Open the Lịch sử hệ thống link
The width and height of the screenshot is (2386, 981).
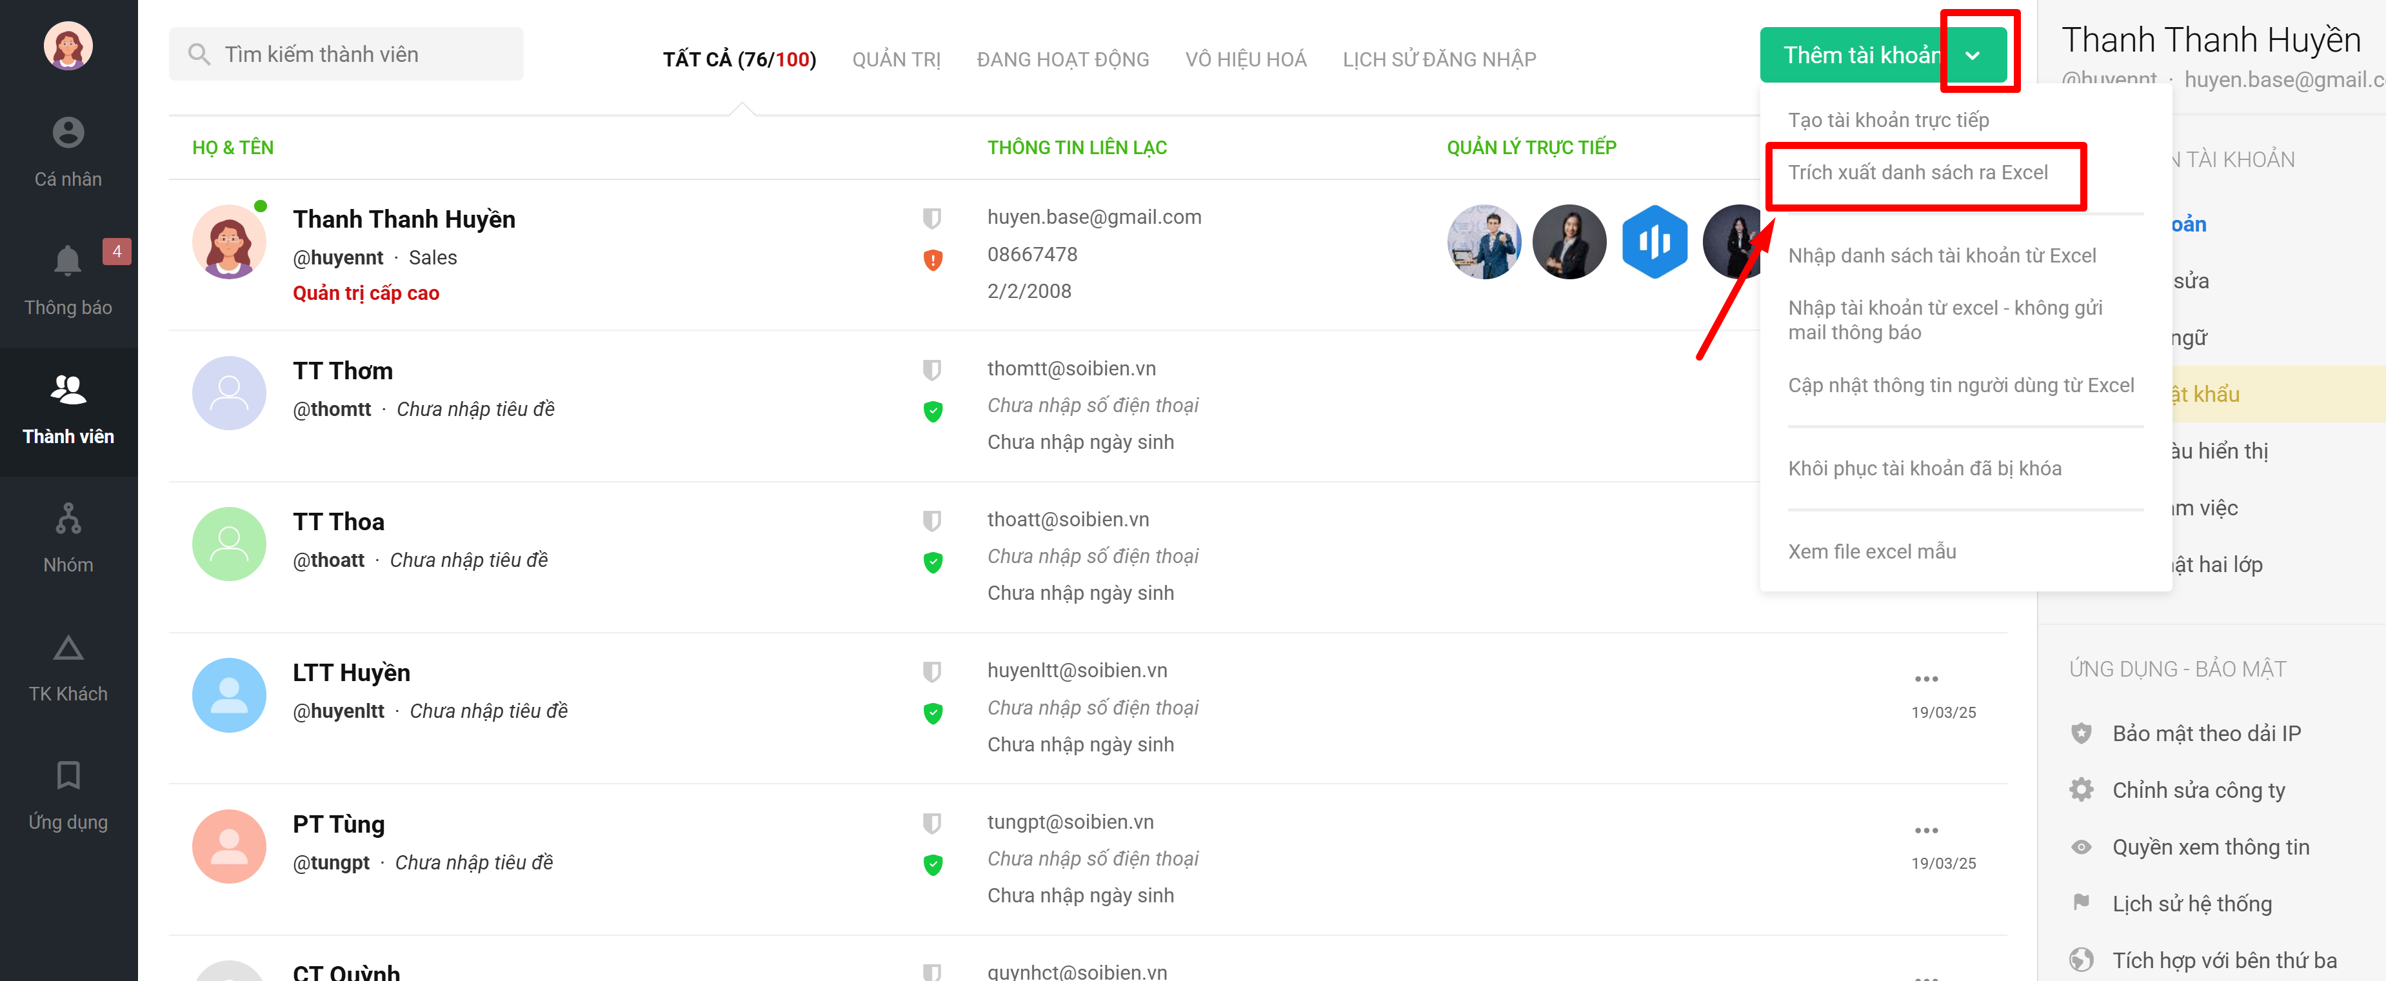point(2191,903)
